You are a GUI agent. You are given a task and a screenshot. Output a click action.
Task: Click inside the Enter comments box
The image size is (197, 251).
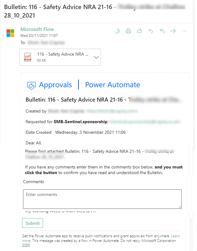coord(102,199)
